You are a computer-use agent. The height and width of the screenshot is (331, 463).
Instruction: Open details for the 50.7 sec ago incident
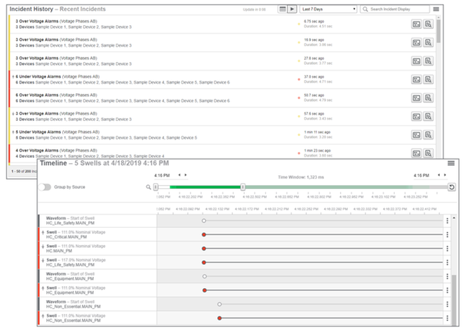[x=428, y=98]
